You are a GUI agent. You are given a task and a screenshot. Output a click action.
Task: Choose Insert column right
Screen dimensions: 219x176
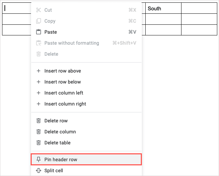pos(65,104)
